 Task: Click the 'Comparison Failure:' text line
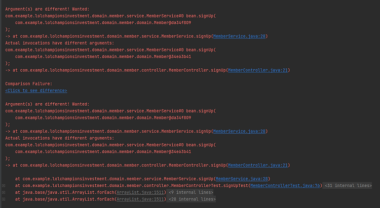[x=28, y=84]
